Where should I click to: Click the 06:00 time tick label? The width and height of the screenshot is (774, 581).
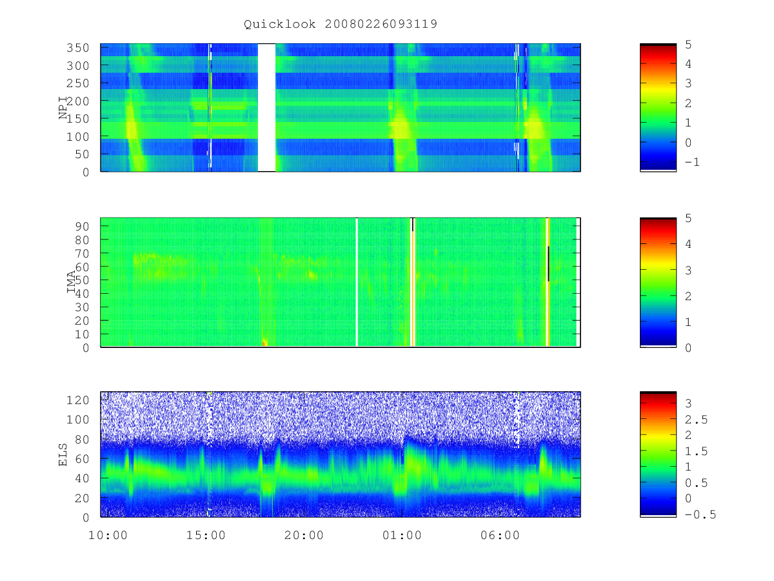[x=500, y=535]
